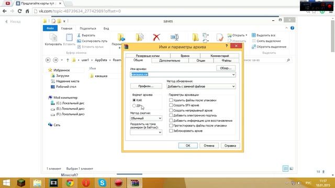Switch to 'Файлы' tab

[227, 61]
